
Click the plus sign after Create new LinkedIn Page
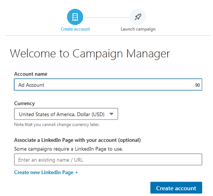coord(77,172)
